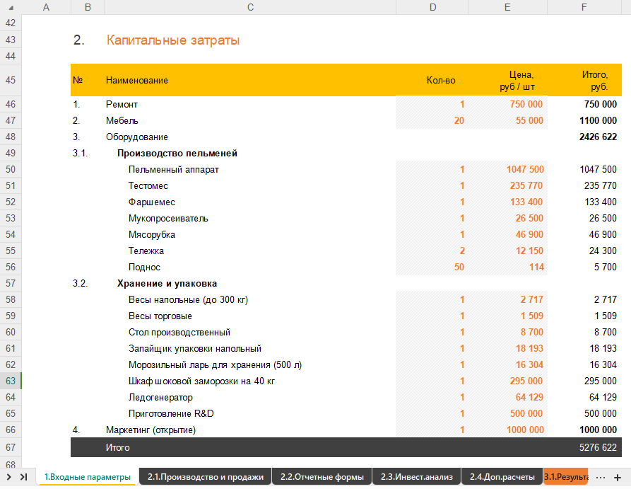Click the Ледогенератор price 64 129 in orange
The height and width of the screenshot is (489, 631).
[529, 398]
